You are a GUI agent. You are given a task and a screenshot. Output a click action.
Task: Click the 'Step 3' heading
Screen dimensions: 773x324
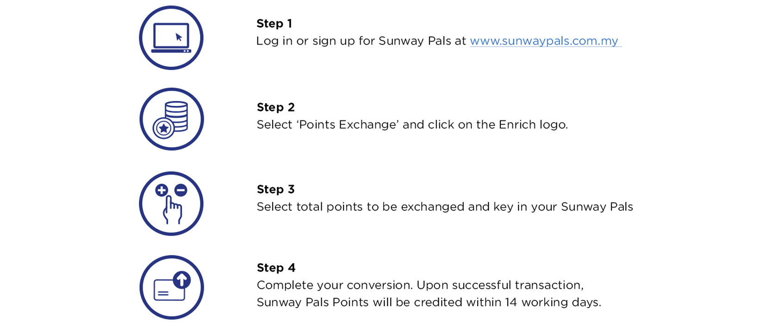tap(275, 189)
